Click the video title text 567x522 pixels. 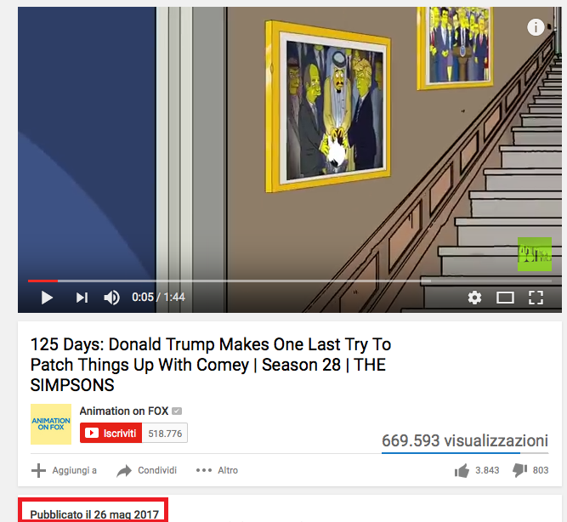211,365
